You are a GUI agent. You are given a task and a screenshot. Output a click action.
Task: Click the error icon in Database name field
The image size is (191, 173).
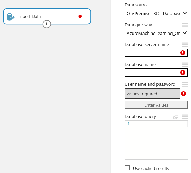(x=183, y=72)
